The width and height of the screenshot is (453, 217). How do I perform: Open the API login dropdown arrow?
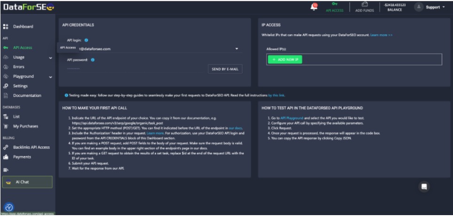pos(237,49)
